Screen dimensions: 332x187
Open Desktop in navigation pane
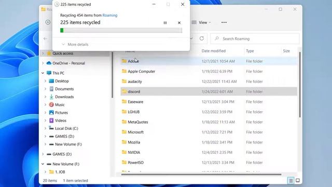(x=62, y=81)
